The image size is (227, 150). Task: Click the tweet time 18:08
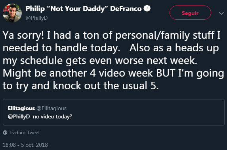[9, 145]
